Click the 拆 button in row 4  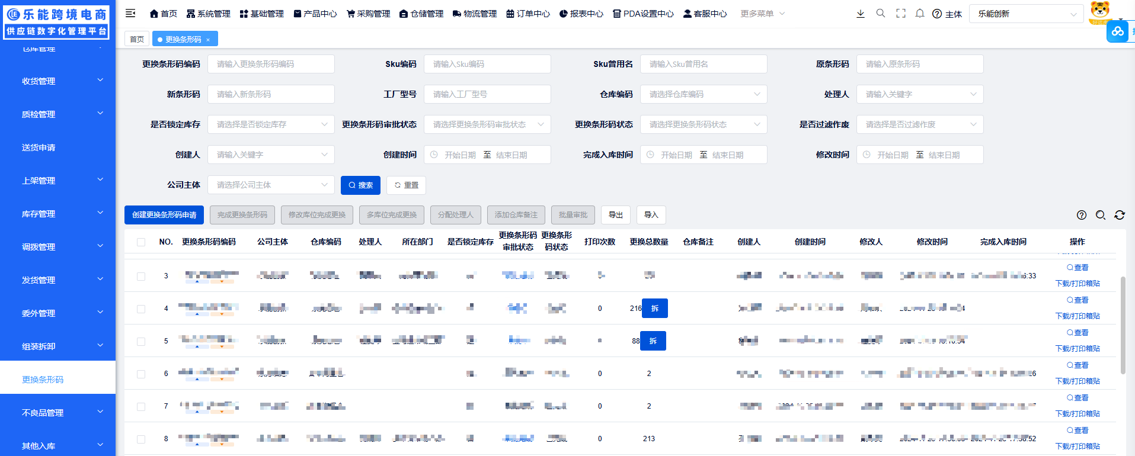(x=655, y=308)
